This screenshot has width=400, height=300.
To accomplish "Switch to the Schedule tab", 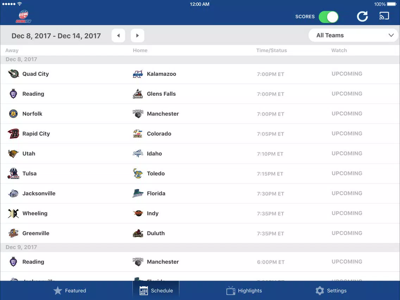I will pos(156,290).
